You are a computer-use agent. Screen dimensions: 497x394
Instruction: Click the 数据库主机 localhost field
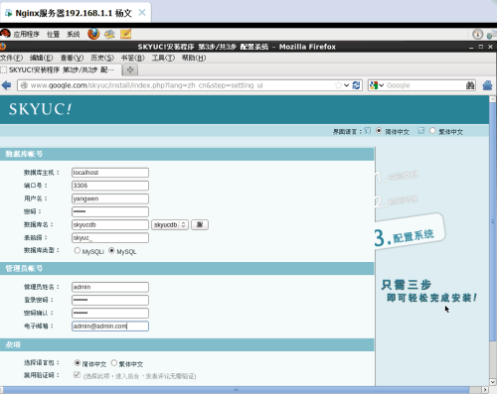click(110, 173)
